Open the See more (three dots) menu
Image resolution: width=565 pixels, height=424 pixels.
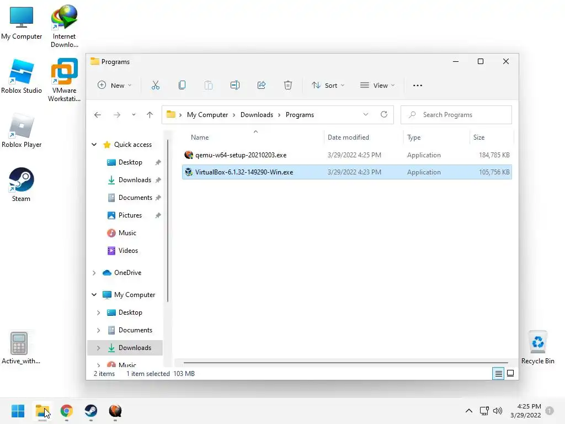(x=418, y=86)
